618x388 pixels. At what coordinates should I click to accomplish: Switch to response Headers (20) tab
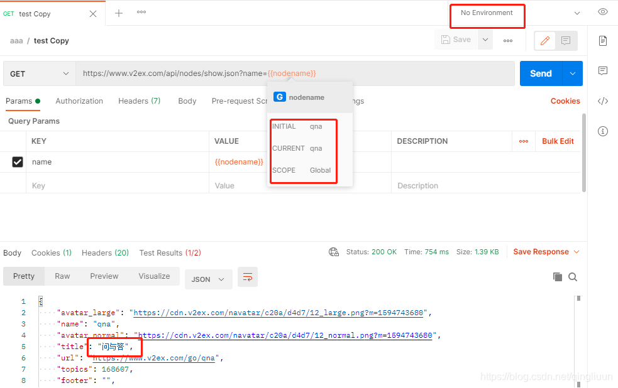pyautogui.click(x=105, y=252)
